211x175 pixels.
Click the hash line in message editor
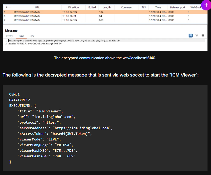(x=35, y=43)
